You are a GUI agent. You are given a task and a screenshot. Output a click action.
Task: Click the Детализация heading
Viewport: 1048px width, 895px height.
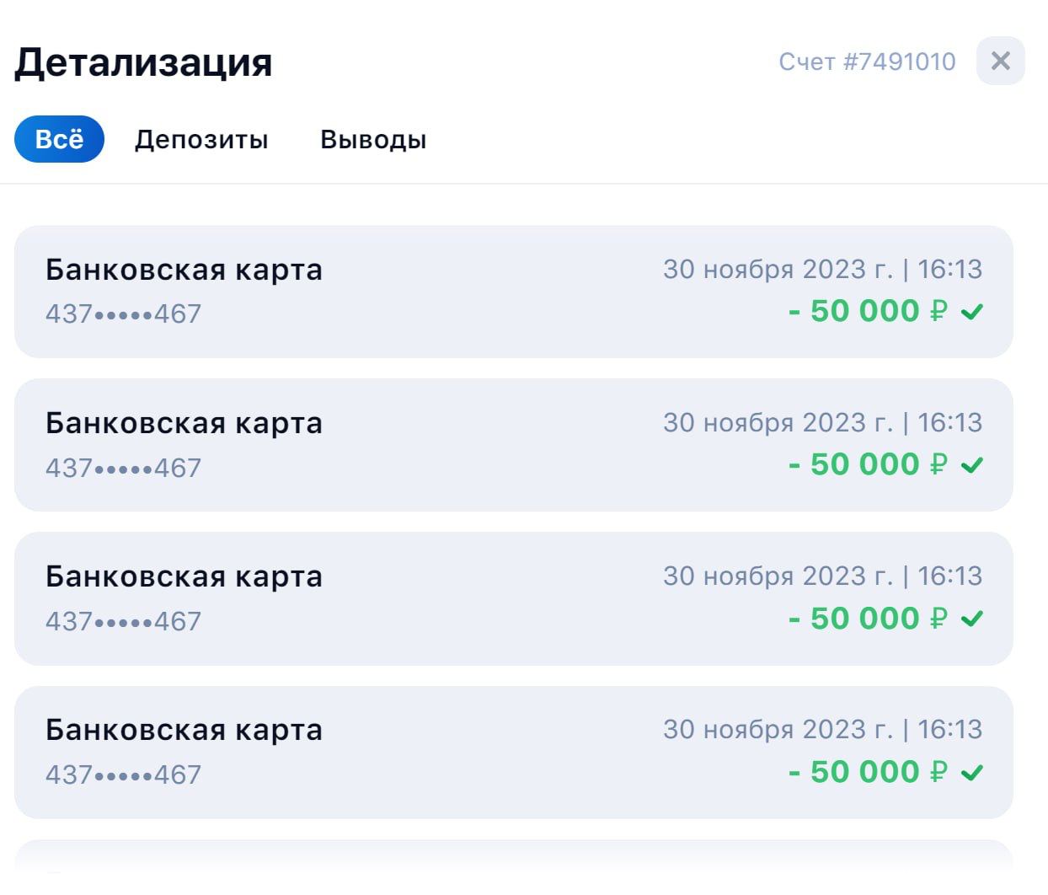[143, 62]
